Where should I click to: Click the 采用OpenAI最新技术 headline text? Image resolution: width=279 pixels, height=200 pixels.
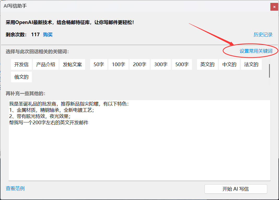pyautogui.click(x=70, y=22)
